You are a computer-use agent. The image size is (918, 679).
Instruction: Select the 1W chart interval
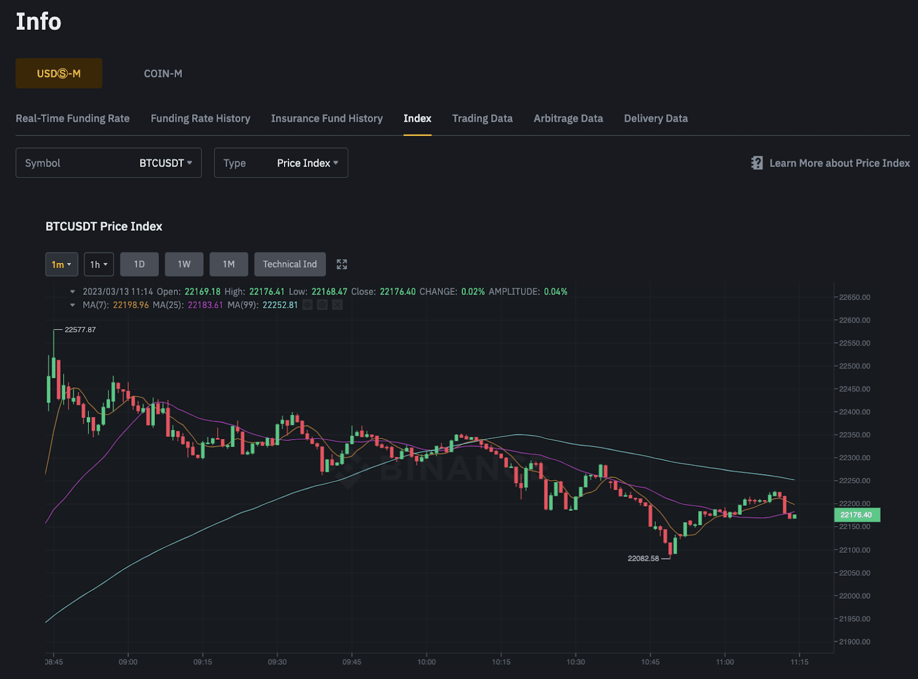point(184,264)
